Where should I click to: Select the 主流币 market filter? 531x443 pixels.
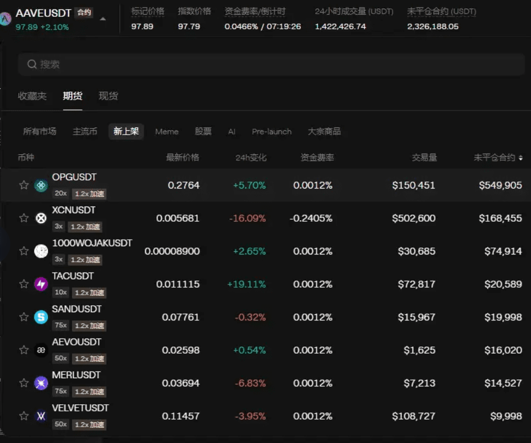85,131
